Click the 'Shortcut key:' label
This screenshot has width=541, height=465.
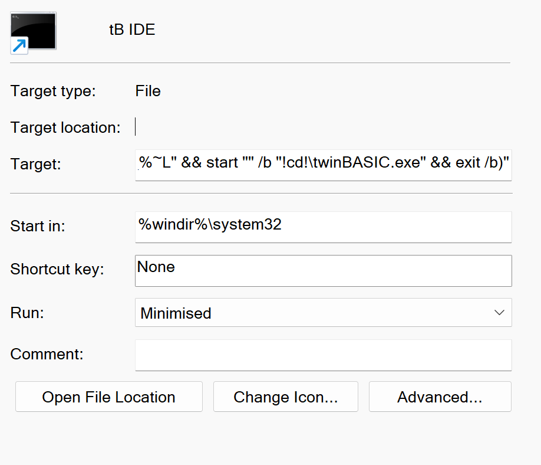57,269
